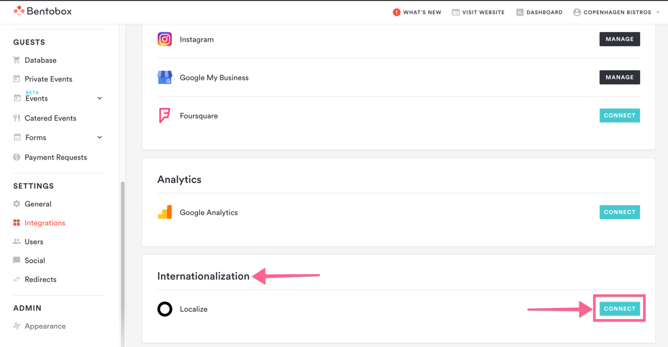Image resolution: width=668 pixels, height=347 pixels.
Task: Open Payment Requests page
Action: 56,157
